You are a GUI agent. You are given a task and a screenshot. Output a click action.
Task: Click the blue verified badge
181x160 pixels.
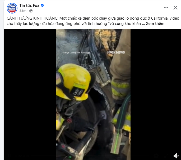[42, 5]
